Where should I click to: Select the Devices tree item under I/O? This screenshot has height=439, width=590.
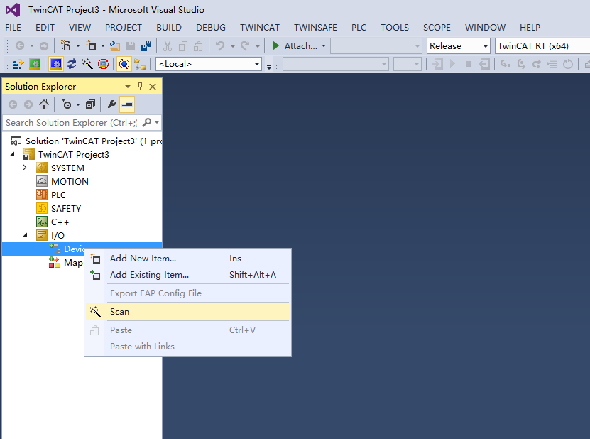(x=74, y=249)
